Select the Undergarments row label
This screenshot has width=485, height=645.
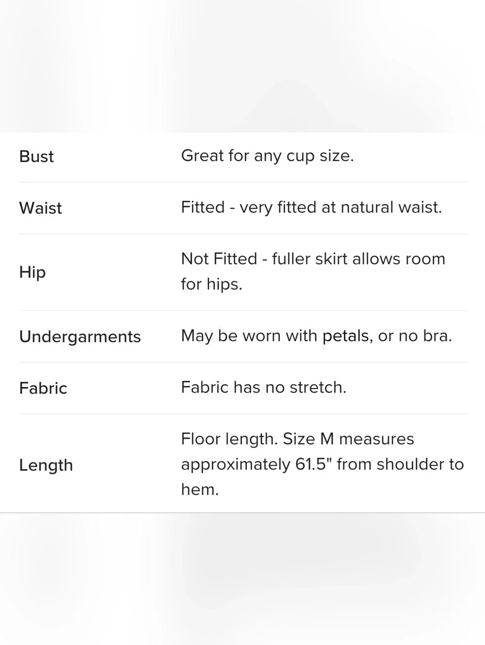tap(80, 337)
